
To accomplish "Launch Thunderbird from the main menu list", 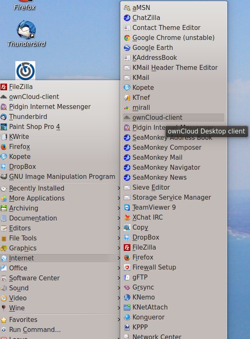I will [x=60, y=117].
